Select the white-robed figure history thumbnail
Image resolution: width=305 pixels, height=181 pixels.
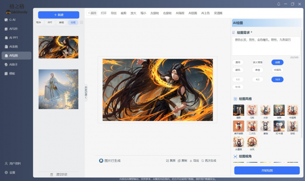58,89
